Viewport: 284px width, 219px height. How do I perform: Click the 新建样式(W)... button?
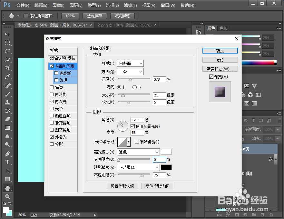pos(220,69)
